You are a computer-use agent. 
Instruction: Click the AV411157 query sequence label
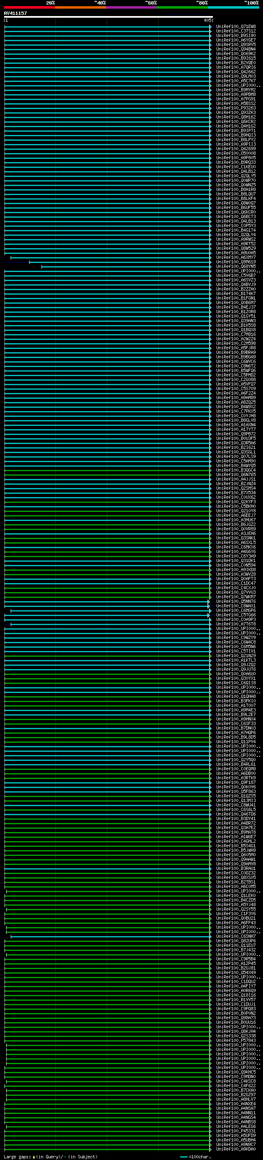click(15, 14)
